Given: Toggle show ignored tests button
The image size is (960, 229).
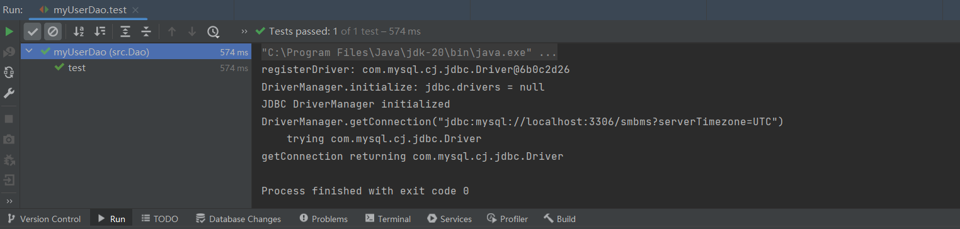Looking at the screenshot, I should (53, 31).
